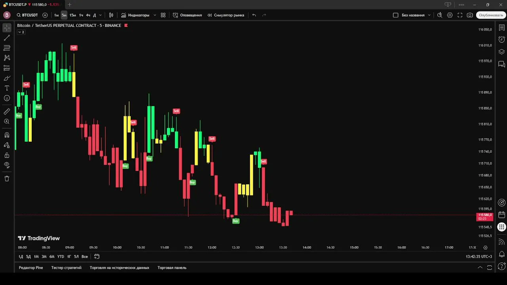Screen dimensions: 507x285
Task: Start the Симулятор рынка replay
Action: 226,15
